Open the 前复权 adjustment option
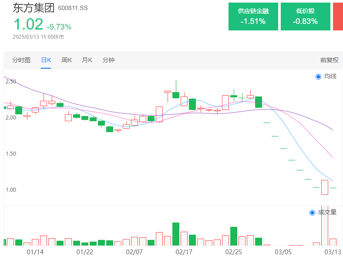Image resolution: width=343 pixels, height=259 pixels. pyautogui.click(x=329, y=60)
